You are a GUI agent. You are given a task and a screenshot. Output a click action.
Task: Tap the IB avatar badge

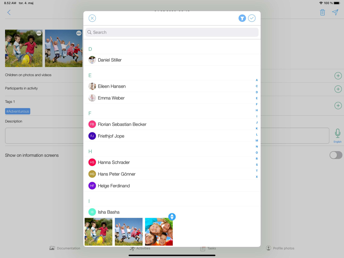(x=92, y=212)
